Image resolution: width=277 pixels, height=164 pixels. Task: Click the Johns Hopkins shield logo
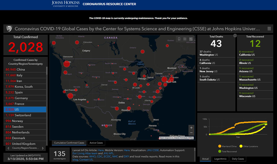coord(9,28)
